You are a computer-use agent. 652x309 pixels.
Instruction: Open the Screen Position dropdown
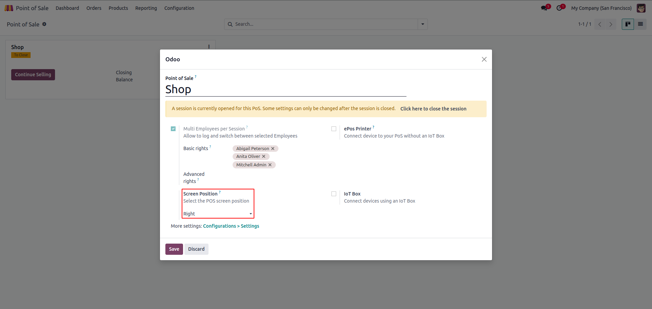coord(218,214)
